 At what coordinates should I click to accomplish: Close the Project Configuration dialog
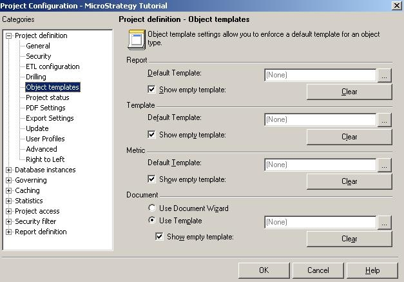pyautogui.click(x=397, y=5)
